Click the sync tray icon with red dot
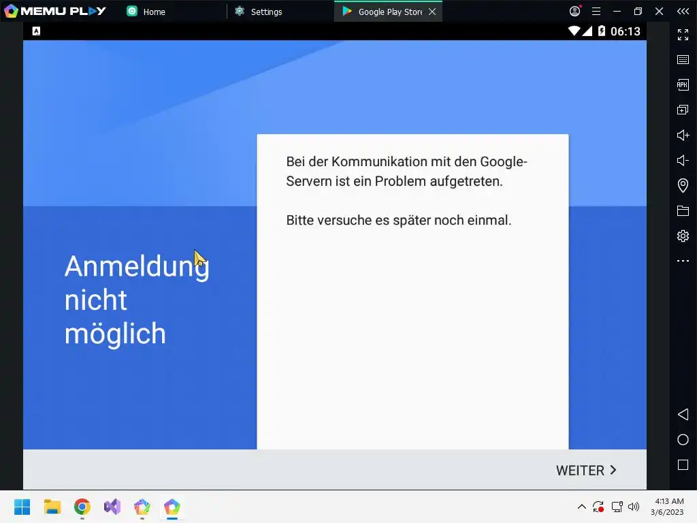The image size is (697, 523). (598, 507)
